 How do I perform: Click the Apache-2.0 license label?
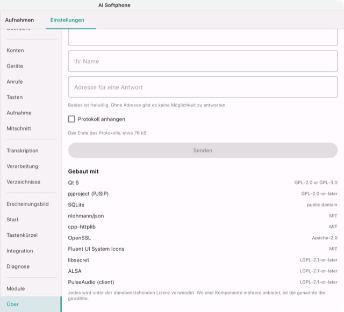[325, 238]
